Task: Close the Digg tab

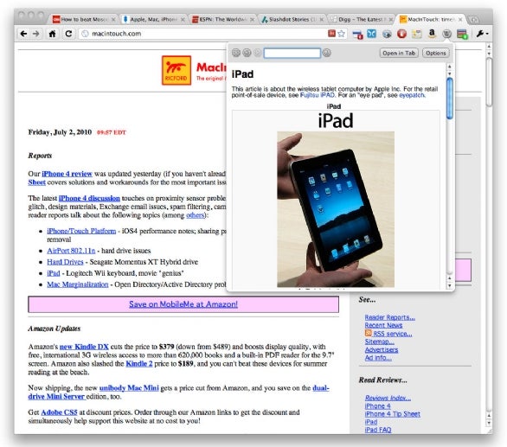Action: pyautogui.click(x=390, y=20)
